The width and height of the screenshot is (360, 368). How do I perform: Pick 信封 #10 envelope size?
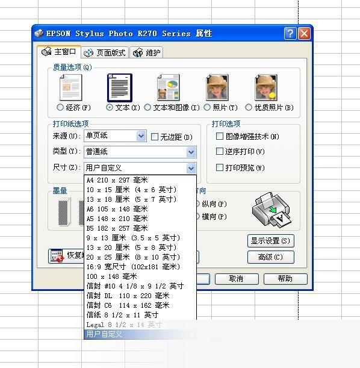pyautogui.click(x=140, y=286)
